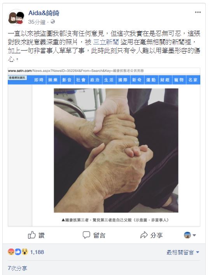Click the wow reaction emoji
Screen dimensions: 210x275
[x=25, y=252]
